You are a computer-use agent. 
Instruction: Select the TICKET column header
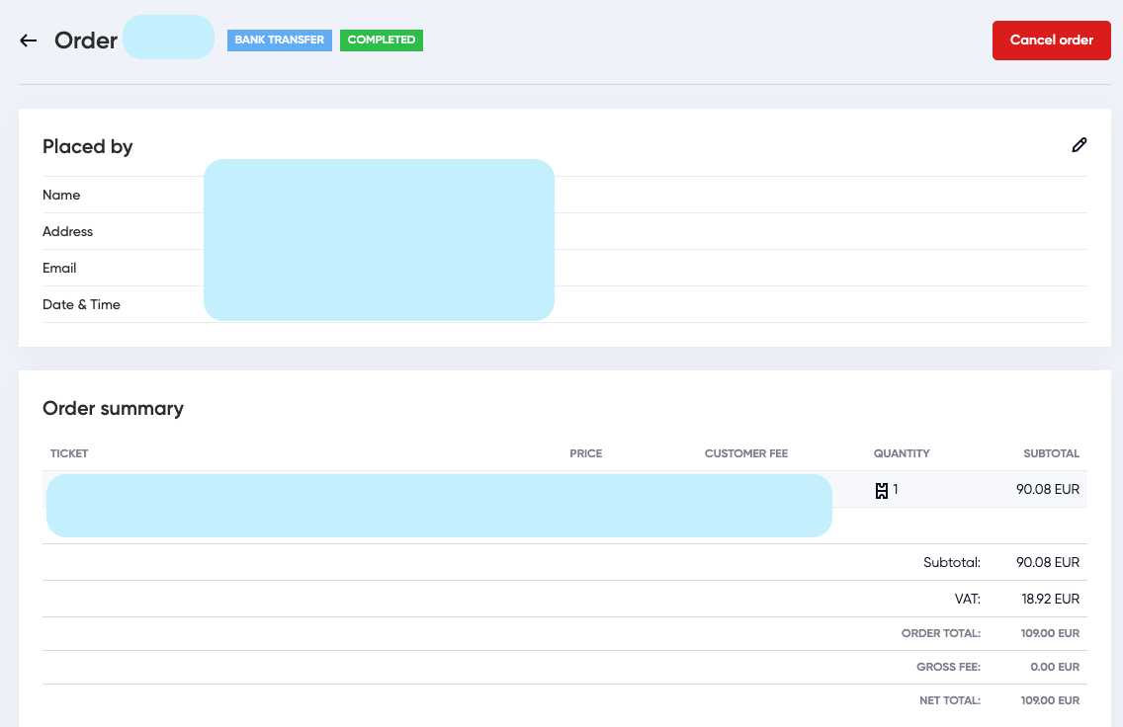point(69,453)
